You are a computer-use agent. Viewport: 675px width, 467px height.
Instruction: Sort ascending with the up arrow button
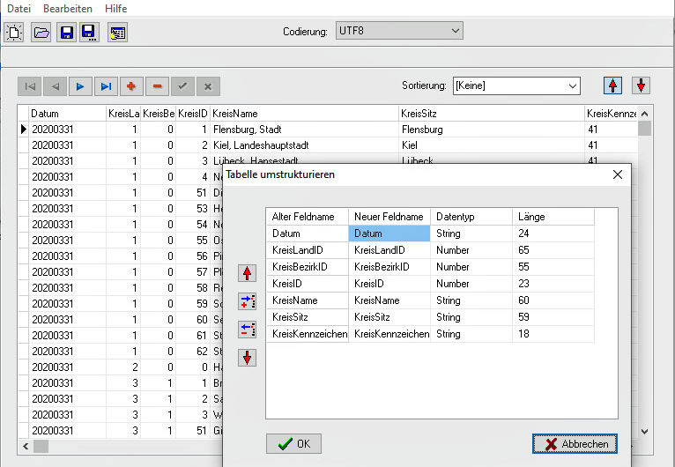[x=613, y=85]
